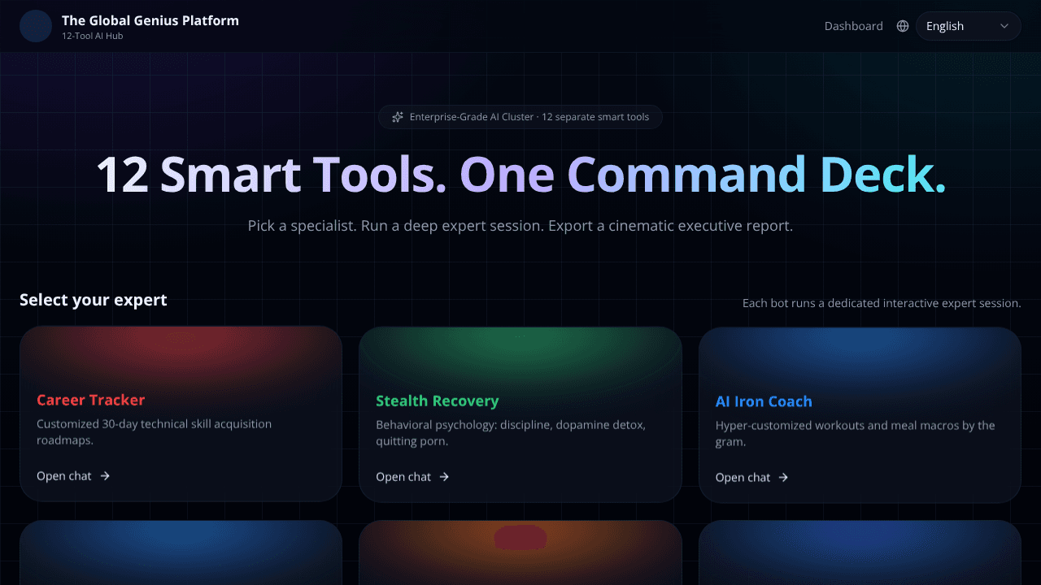Click the arrow next to AI Iron Coach Open chat
Screen dimensions: 1041x585
(783, 478)
